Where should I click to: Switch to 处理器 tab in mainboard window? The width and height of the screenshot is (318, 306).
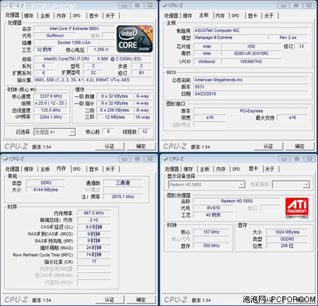[x=171, y=16]
